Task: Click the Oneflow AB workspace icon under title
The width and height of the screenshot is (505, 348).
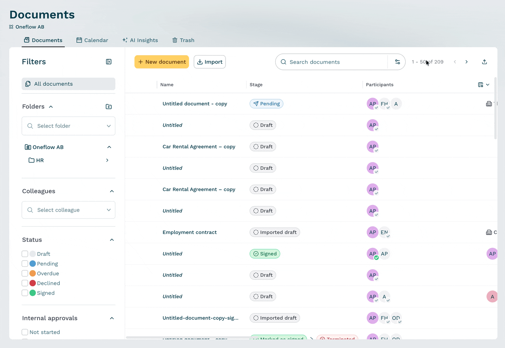Action: (x=11, y=27)
